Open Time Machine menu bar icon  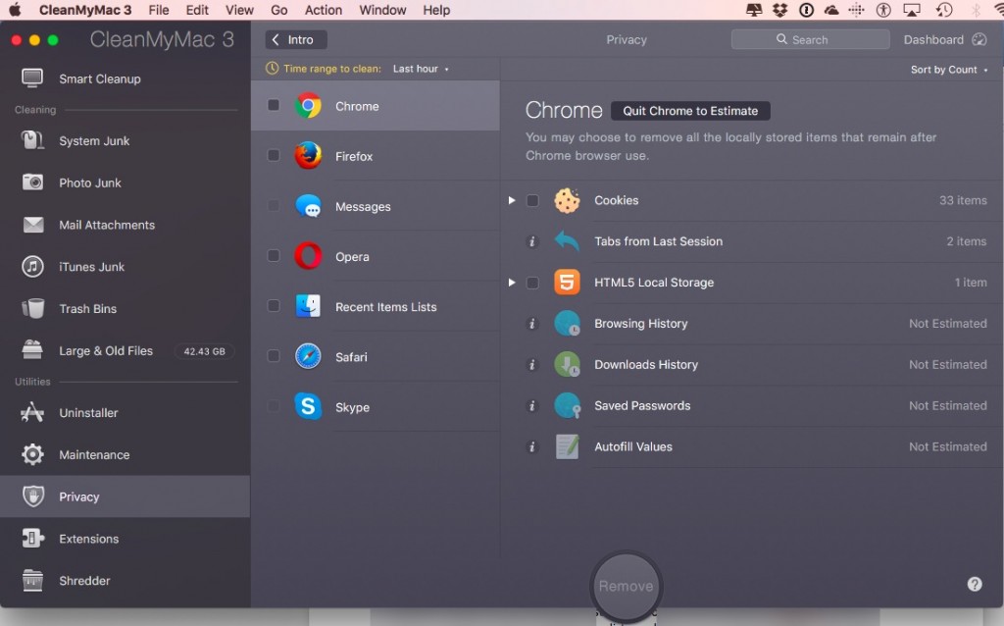944,10
